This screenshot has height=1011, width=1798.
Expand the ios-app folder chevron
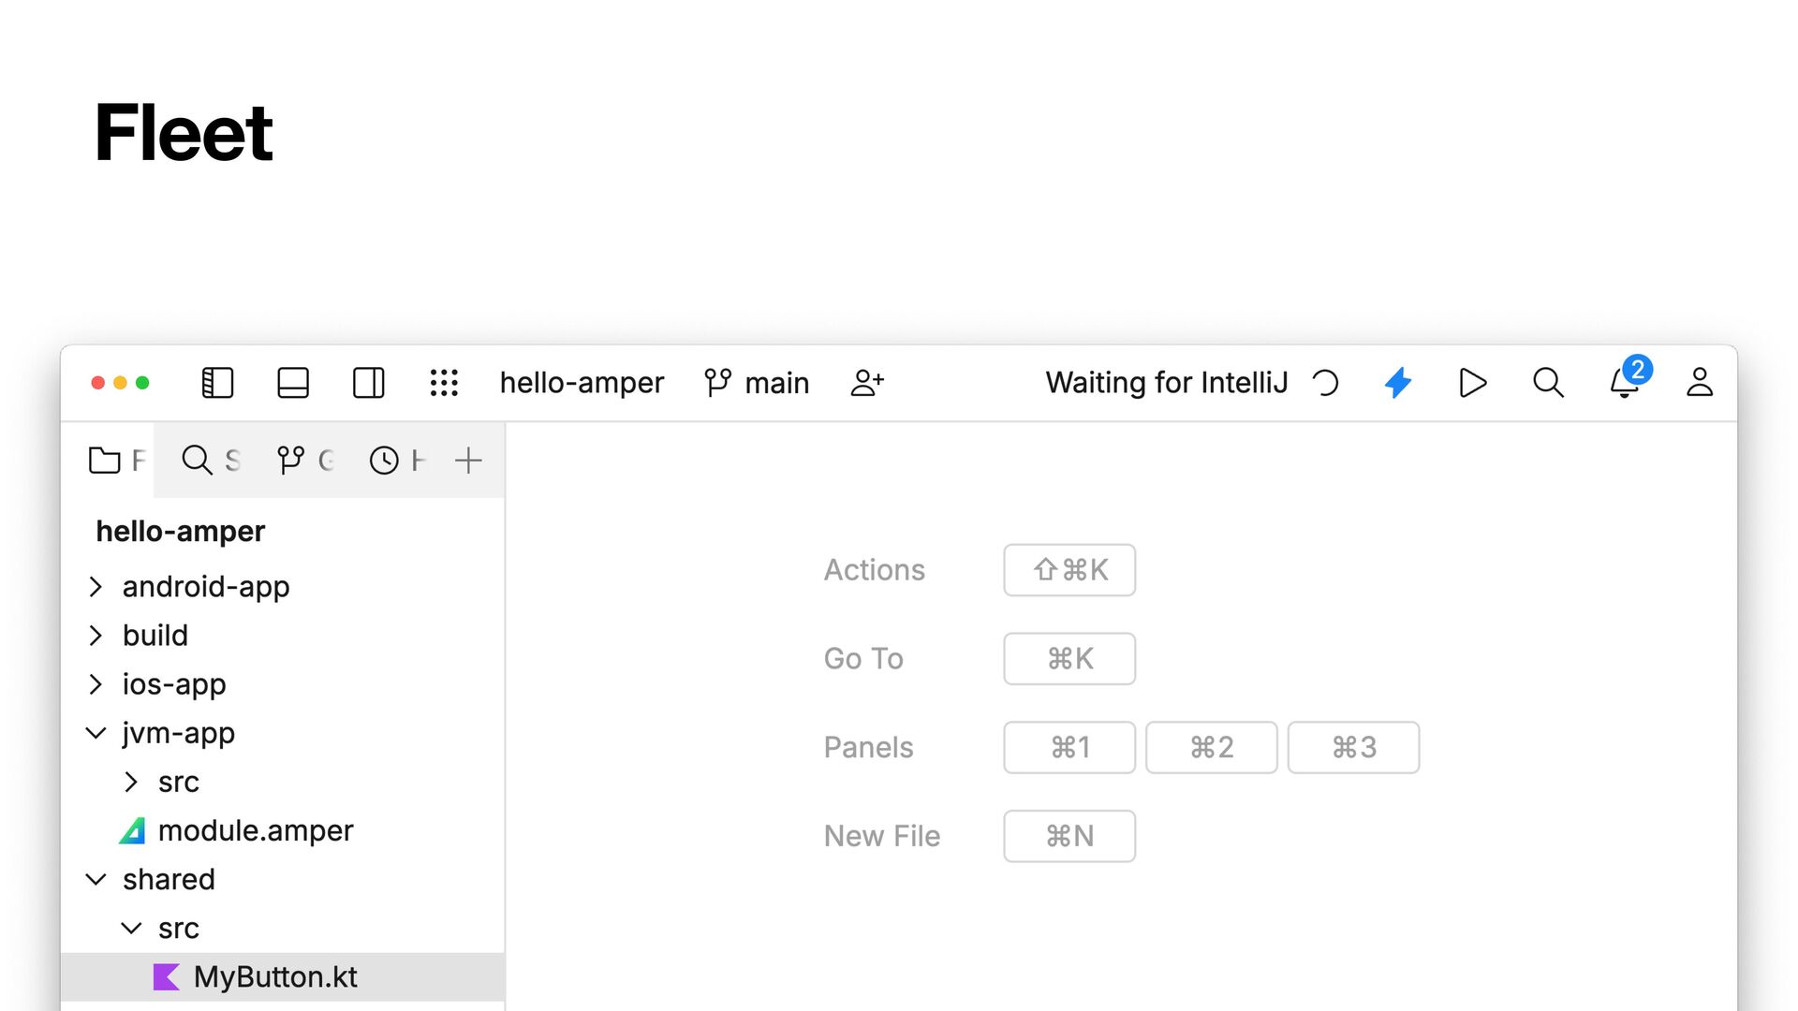coord(96,684)
